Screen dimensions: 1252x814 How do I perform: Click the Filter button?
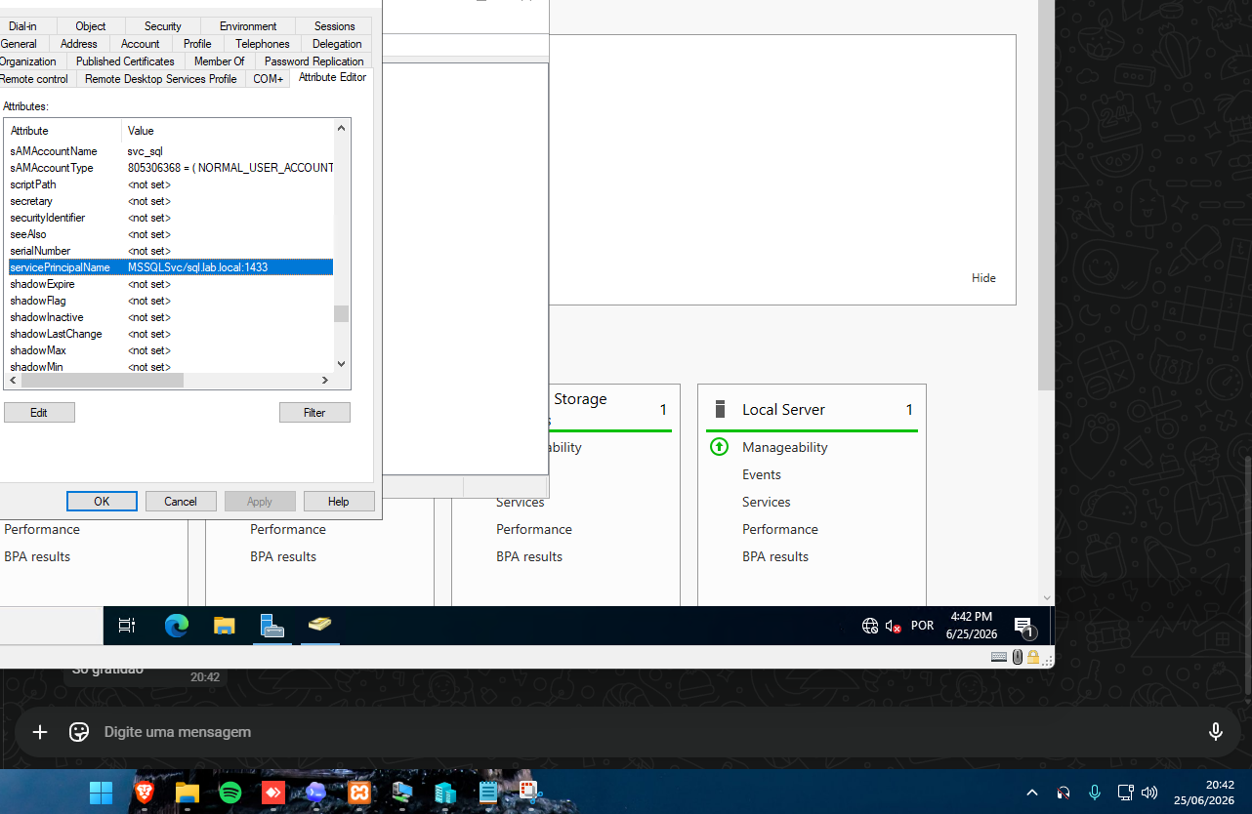(x=314, y=413)
